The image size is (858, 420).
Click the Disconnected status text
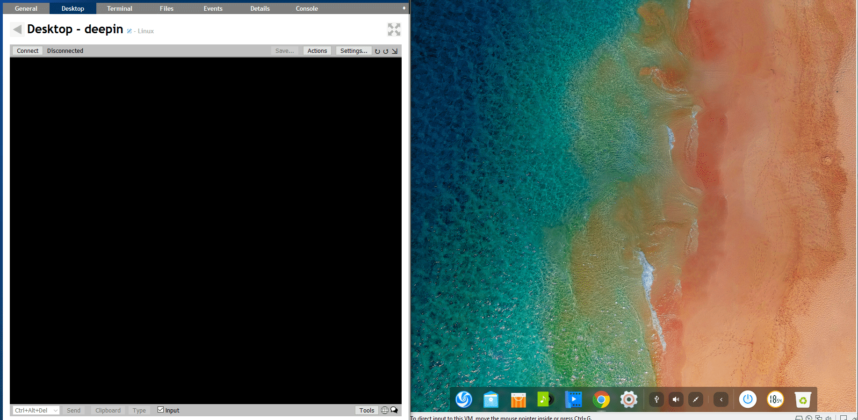pyautogui.click(x=65, y=51)
